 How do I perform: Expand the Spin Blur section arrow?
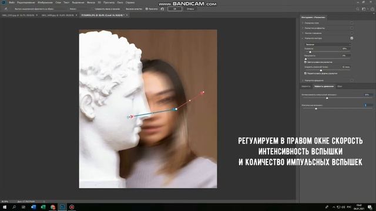(x=303, y=80)
